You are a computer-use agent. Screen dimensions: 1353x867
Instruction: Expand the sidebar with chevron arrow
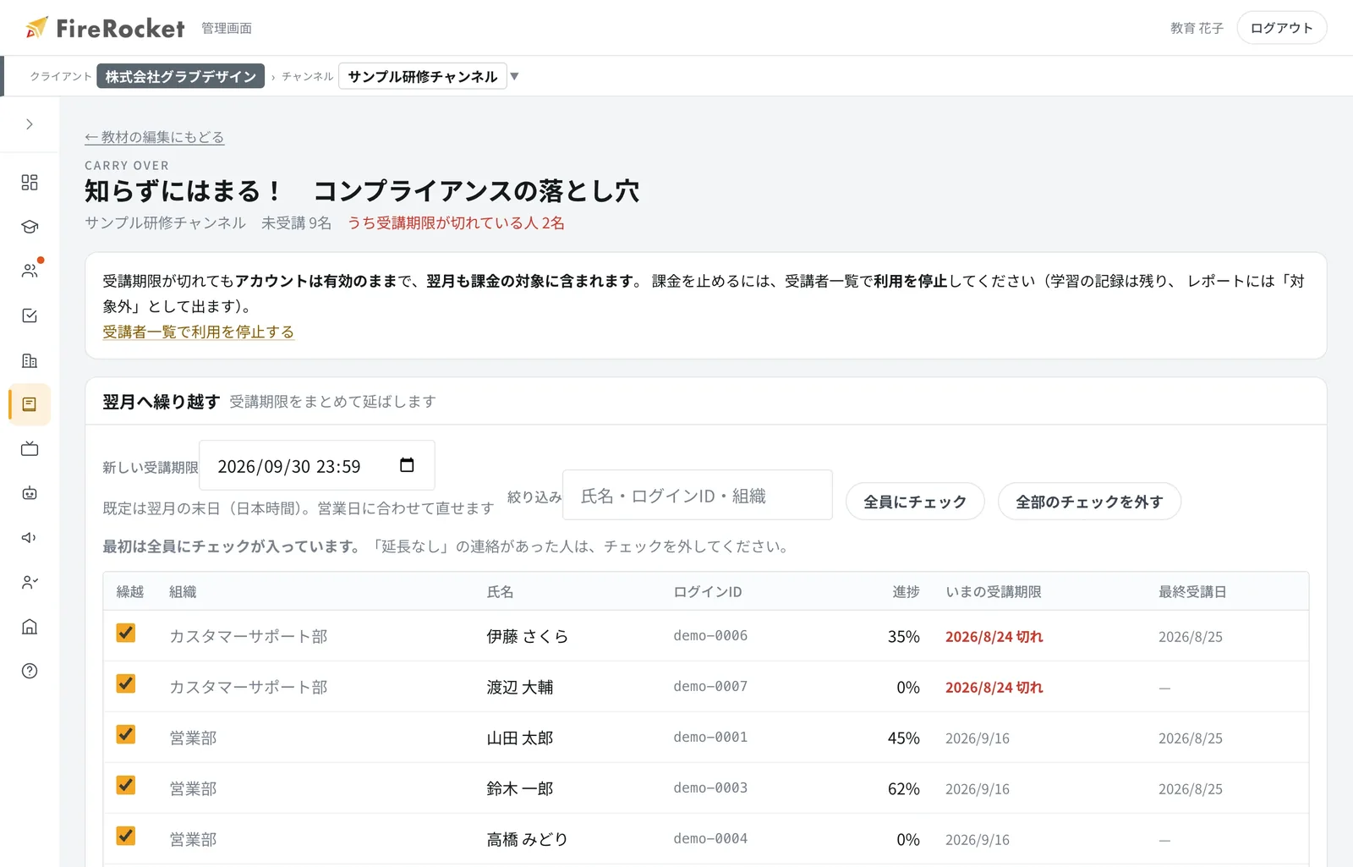point(30,124)
